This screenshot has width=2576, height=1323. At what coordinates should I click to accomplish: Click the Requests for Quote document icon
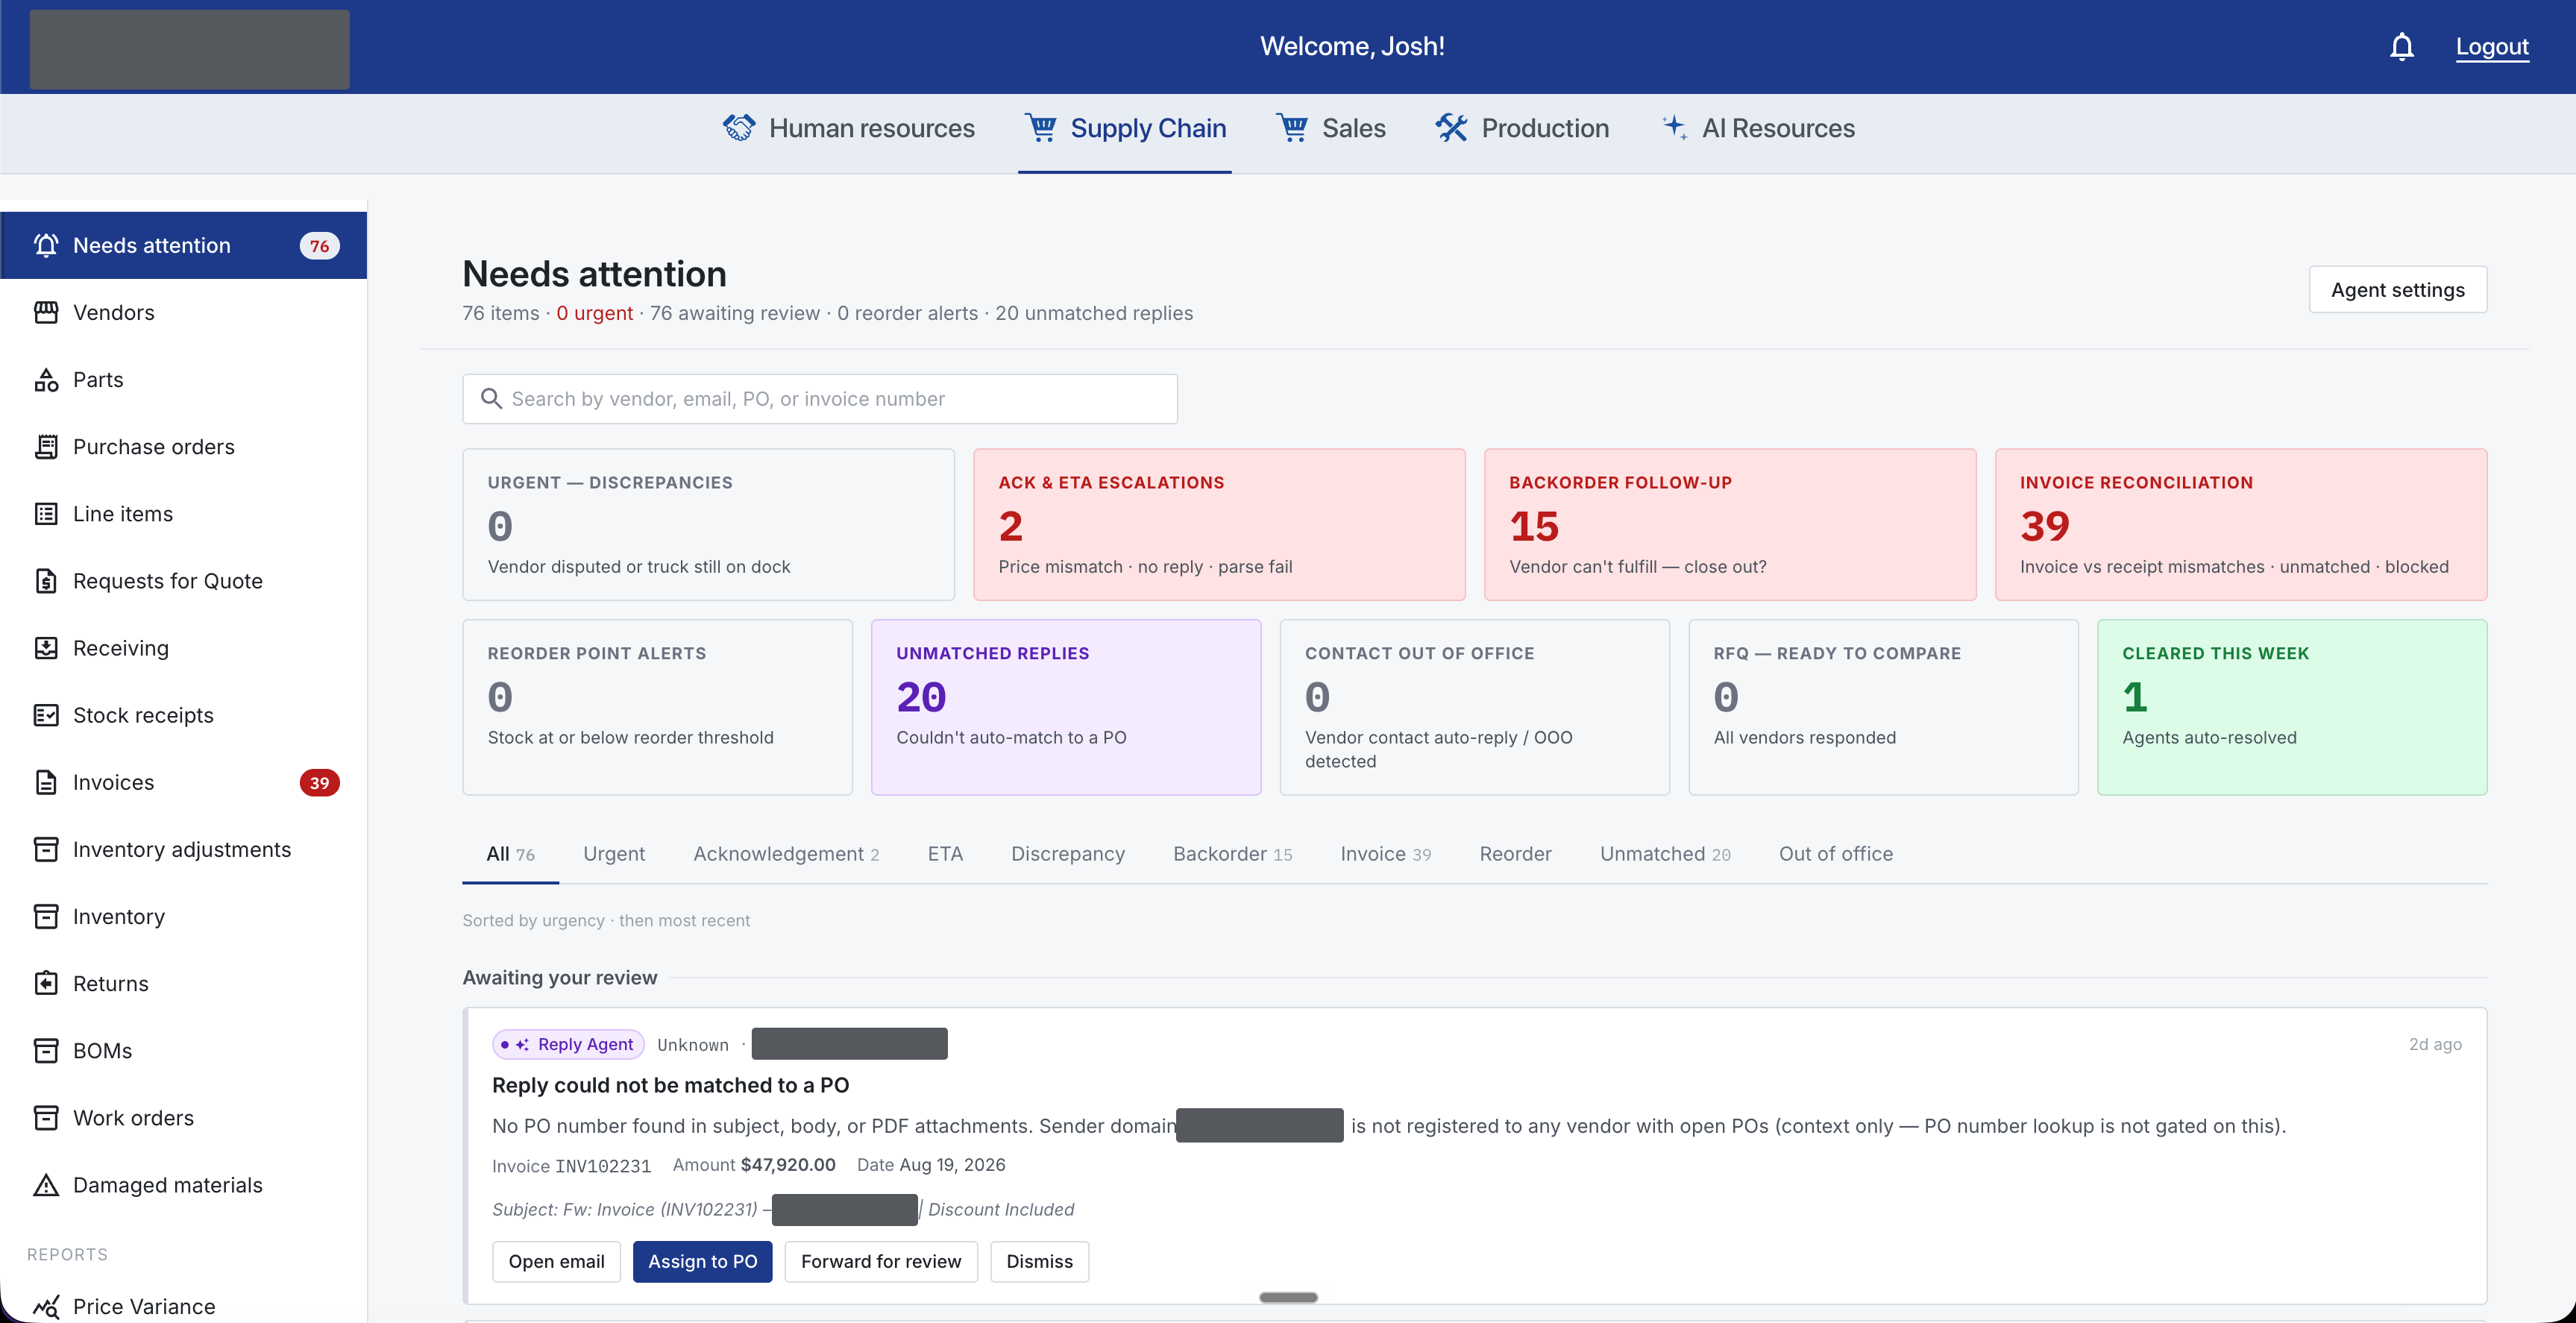pos(46,581)
